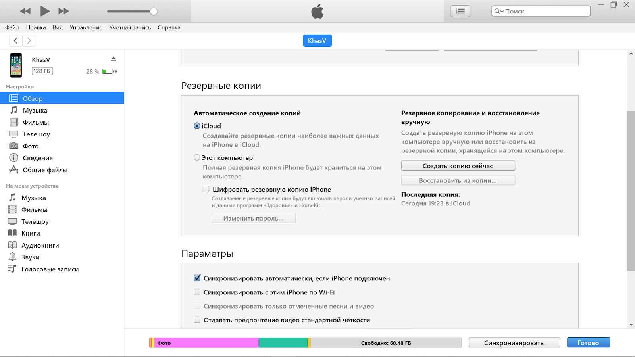Select the iCloud backup radio button
The height and width of the screenshot is (357, 635).
pyautogui.click(x=197, y=126)
